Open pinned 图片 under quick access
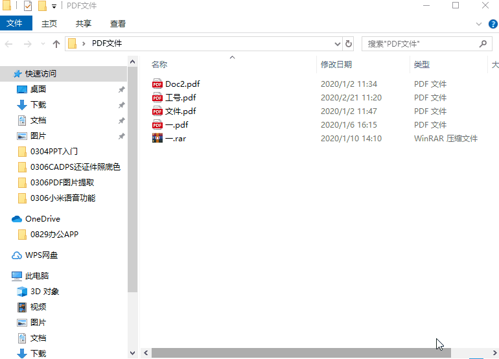This screenshot has width=499, height=359. coord(38,136)
